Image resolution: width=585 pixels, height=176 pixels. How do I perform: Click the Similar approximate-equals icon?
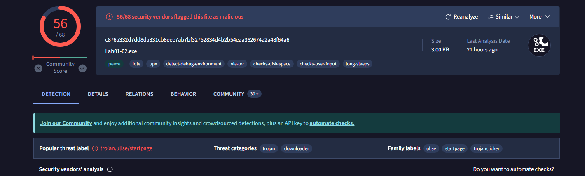(x=490, y=17)
